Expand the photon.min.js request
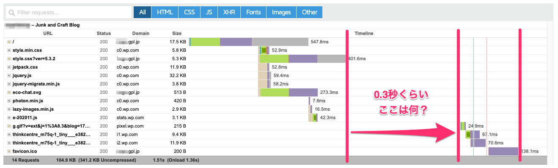Screen dimensions: 558x168 [9, 101]
